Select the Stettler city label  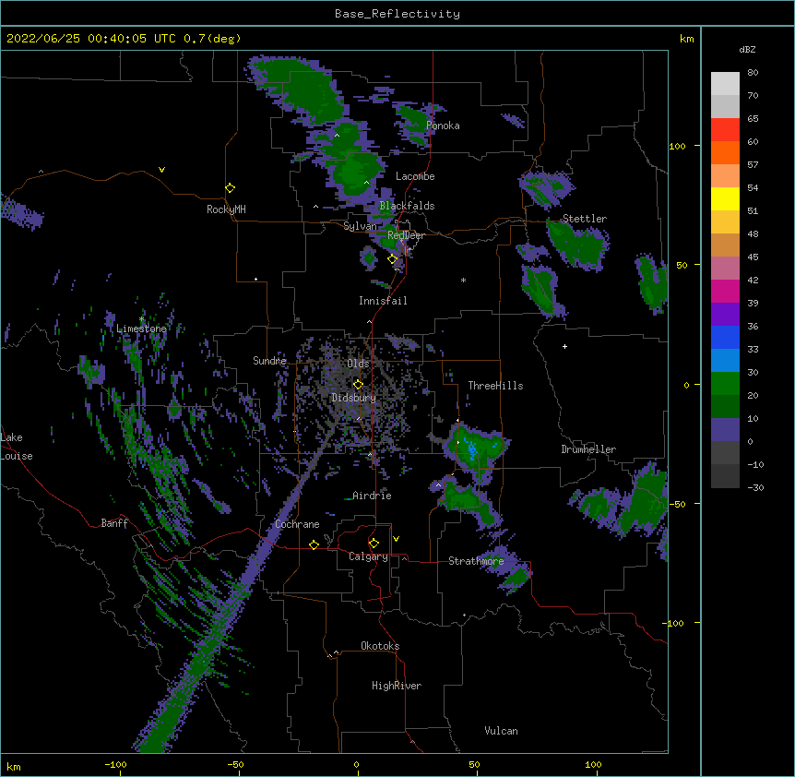(585, 219)
